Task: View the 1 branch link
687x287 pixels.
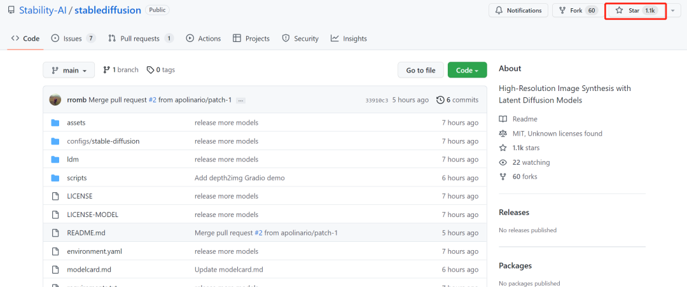Action: click(121, 69)
